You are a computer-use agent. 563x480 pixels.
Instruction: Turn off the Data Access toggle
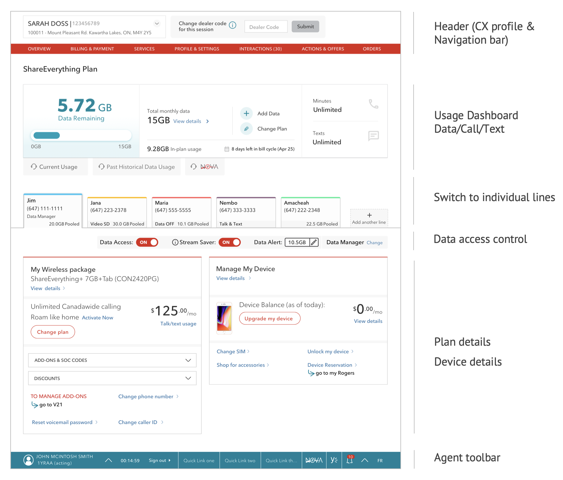pos(147,242)
